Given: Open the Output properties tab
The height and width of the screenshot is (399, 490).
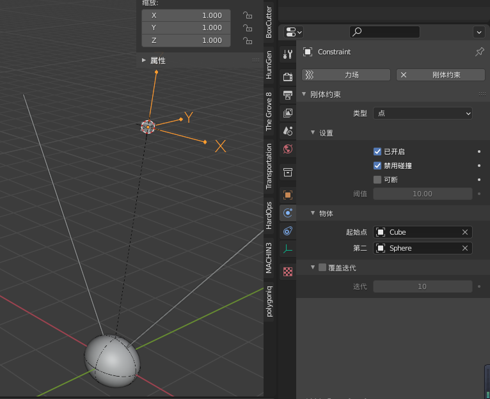Looking at the screenshot, I should [x=287, y=95].
